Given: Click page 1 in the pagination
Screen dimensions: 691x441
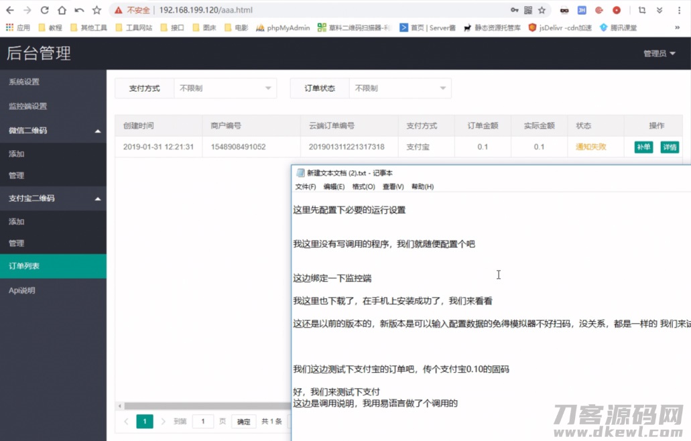Looking at the screenshot, I should 145,421.
